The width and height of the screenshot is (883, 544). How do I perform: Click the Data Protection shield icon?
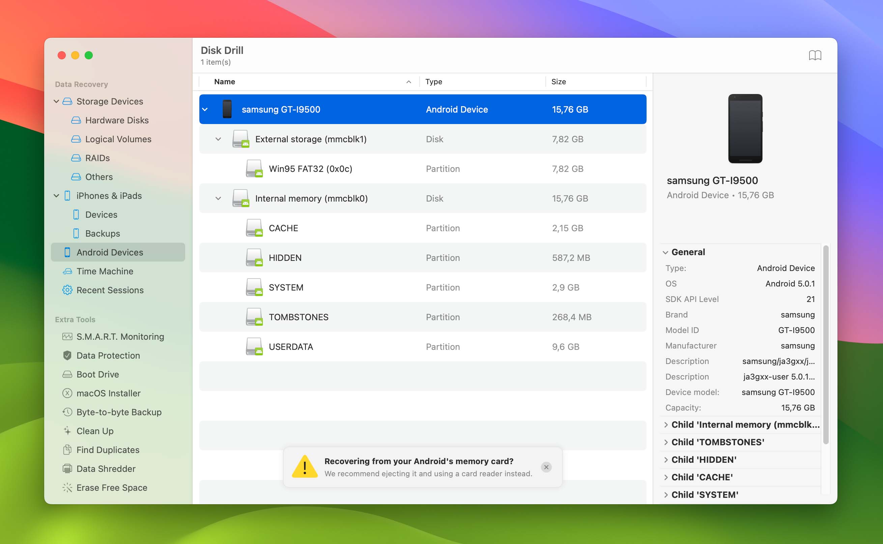[67, 356]
